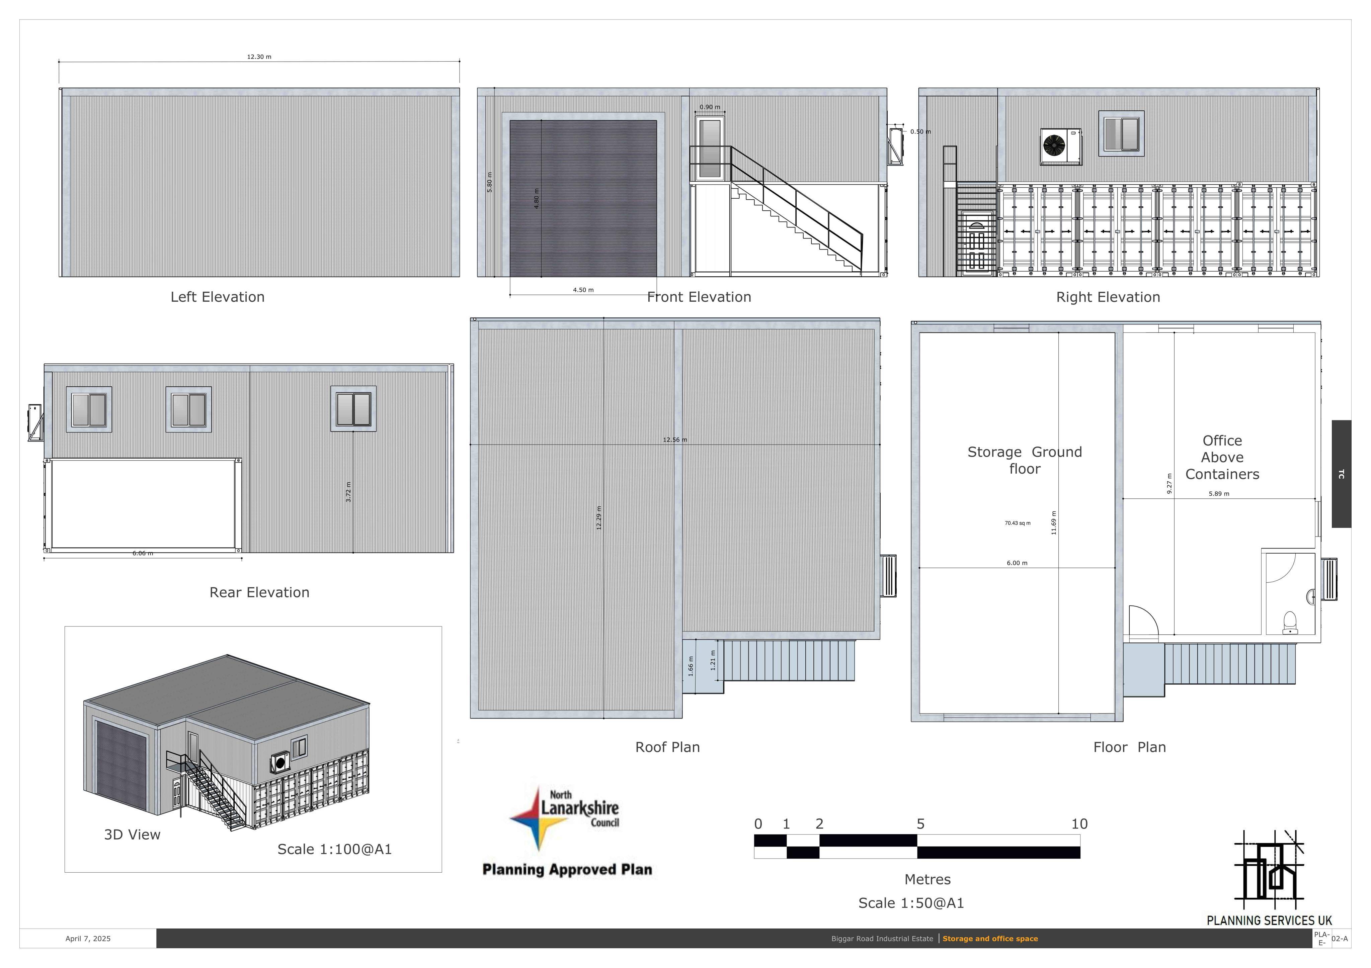
Task: Click the '11.69 m' storage length dimension
Action: [1054, 523]
